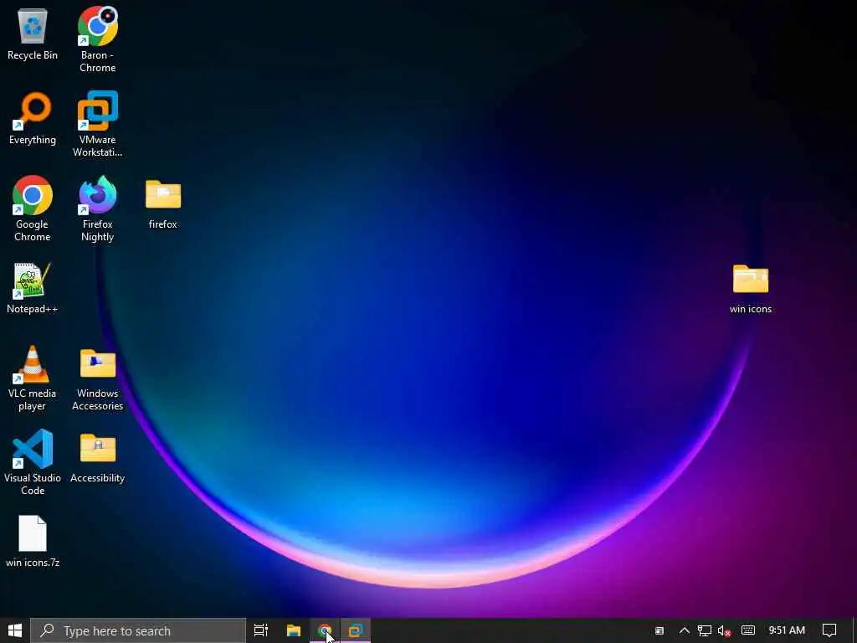Select the Baron - Chrome shortcut
Screen dimensions: 857x643
pos(97,39)
